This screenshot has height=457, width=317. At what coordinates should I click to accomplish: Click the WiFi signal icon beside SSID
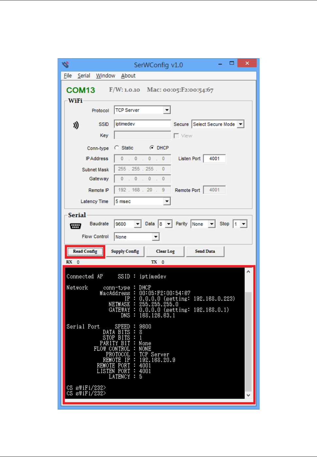[x=76, y=125]
